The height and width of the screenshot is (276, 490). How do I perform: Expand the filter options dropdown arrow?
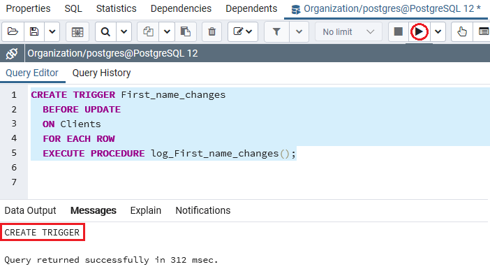299,31
